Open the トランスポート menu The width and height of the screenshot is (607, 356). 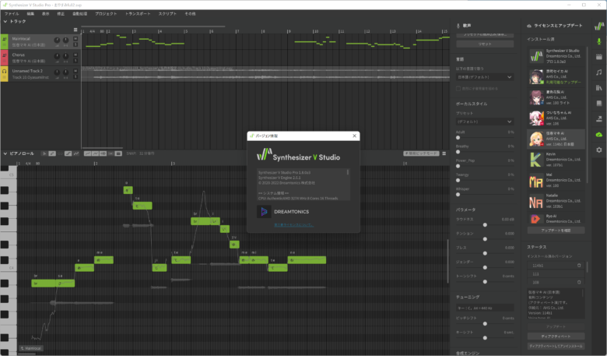pos(138,13)
